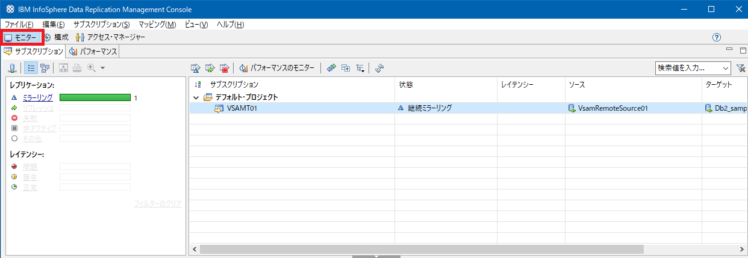
Task: Toggle the list view button
Action: point(31,69)
